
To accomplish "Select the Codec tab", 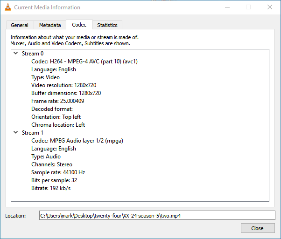I will [79, 25].
